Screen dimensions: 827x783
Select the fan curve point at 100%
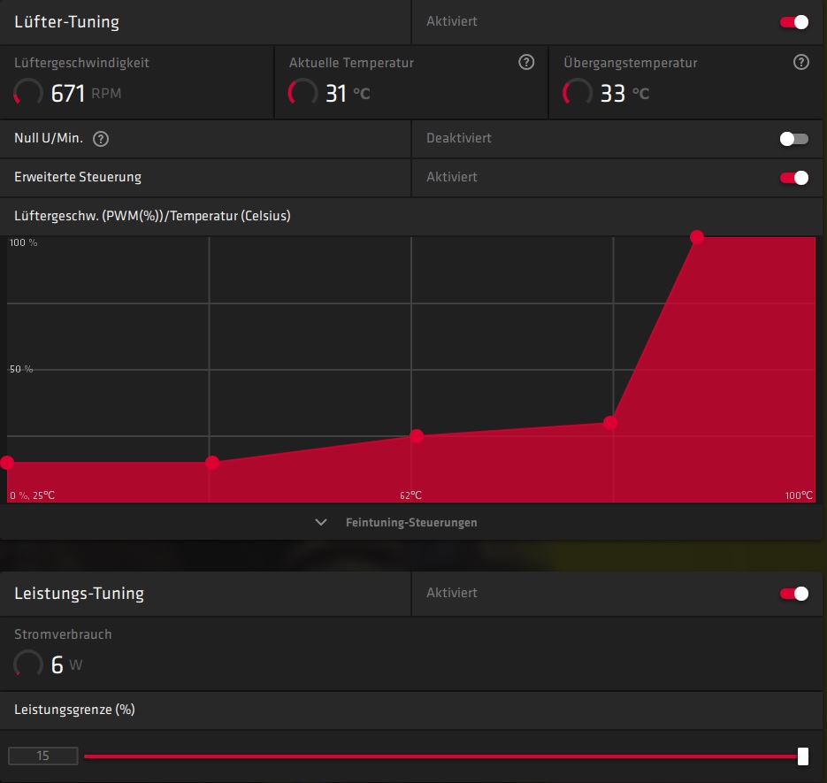coord(697,237)
